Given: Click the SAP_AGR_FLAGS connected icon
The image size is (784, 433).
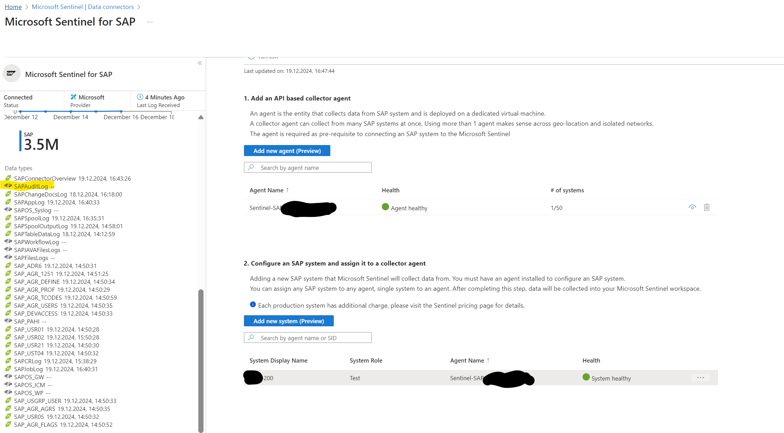Looking at the screenshot, I should pyautogui.click(x=8, y=424).
